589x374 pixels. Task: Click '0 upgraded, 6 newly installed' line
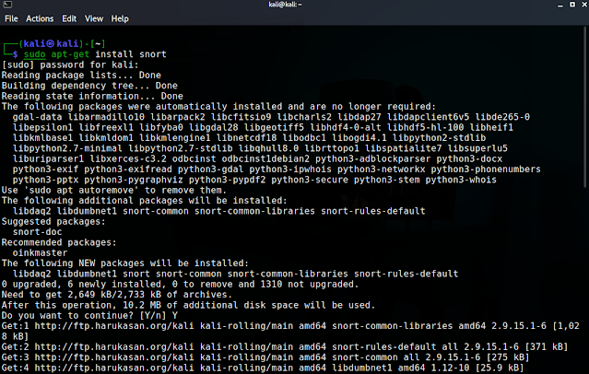click(181, 285)
